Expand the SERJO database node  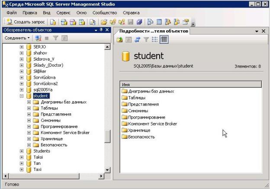click(x=22, y=47)
